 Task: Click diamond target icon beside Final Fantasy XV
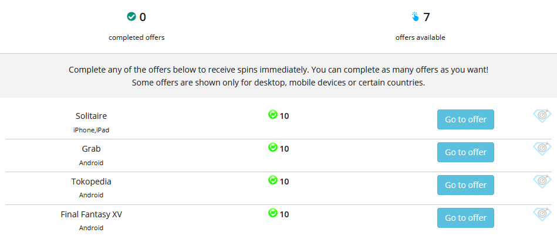tap(542, 214)
